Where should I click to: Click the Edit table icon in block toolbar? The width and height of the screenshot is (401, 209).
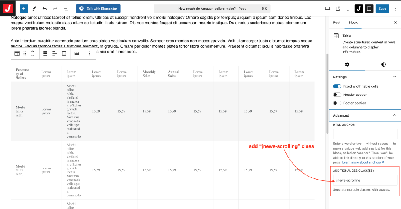tap(77, 53)
